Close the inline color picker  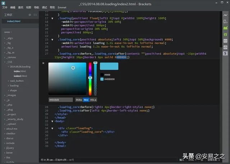pyautogui.click(x=43, y=63)
